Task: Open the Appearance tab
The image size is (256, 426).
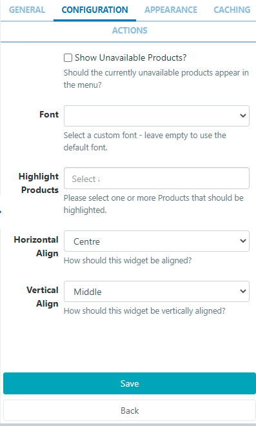Action: (x=171, y=10)
